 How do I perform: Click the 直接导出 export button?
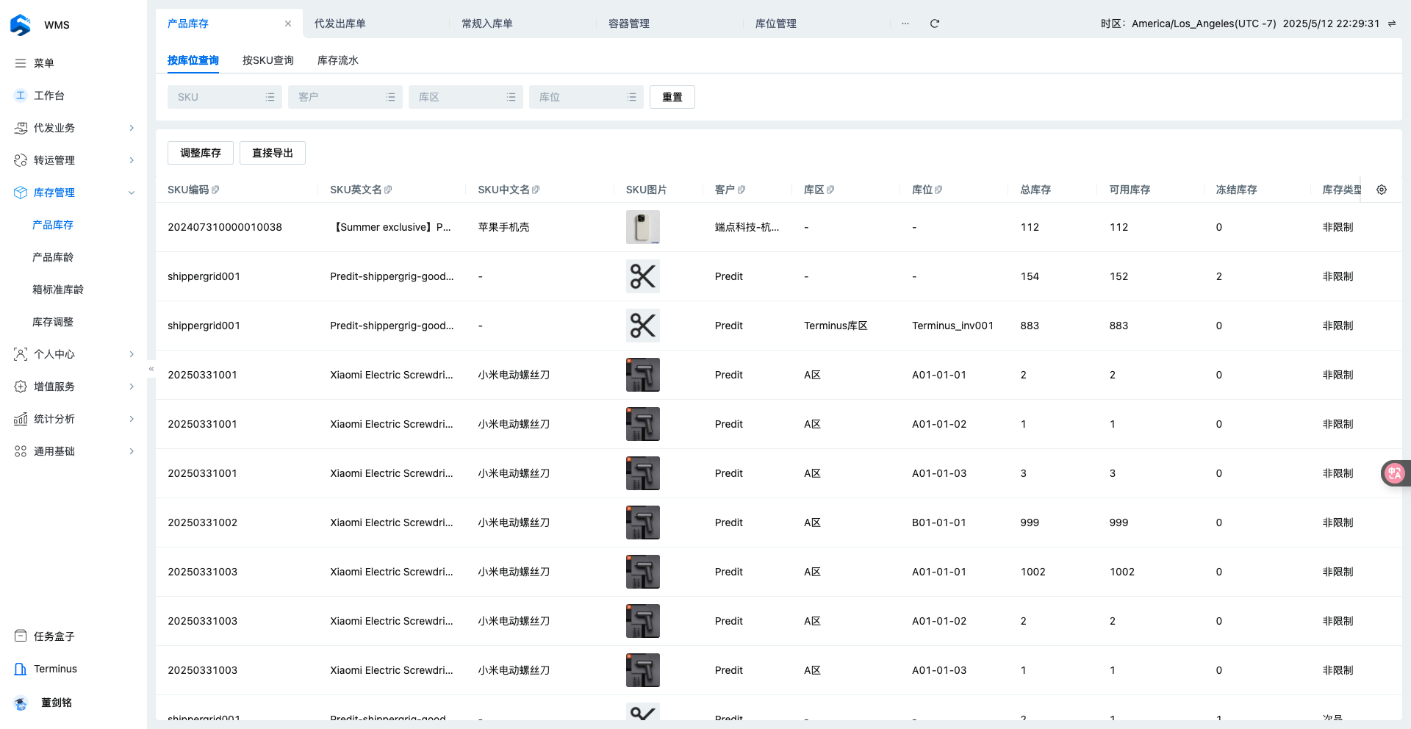(x=272, y=153)
